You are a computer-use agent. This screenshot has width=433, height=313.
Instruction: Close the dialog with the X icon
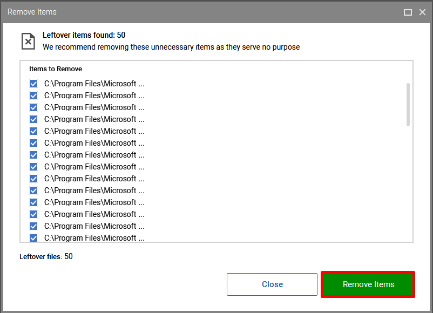[422, 12]
